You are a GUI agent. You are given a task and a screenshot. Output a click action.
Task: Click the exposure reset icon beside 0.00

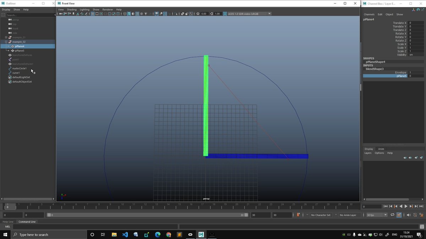coord(198,13)
